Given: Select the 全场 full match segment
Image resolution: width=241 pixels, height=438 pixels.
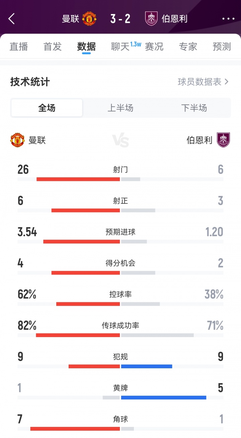Looking at the screenshot, I should click(x=47, y=108).
